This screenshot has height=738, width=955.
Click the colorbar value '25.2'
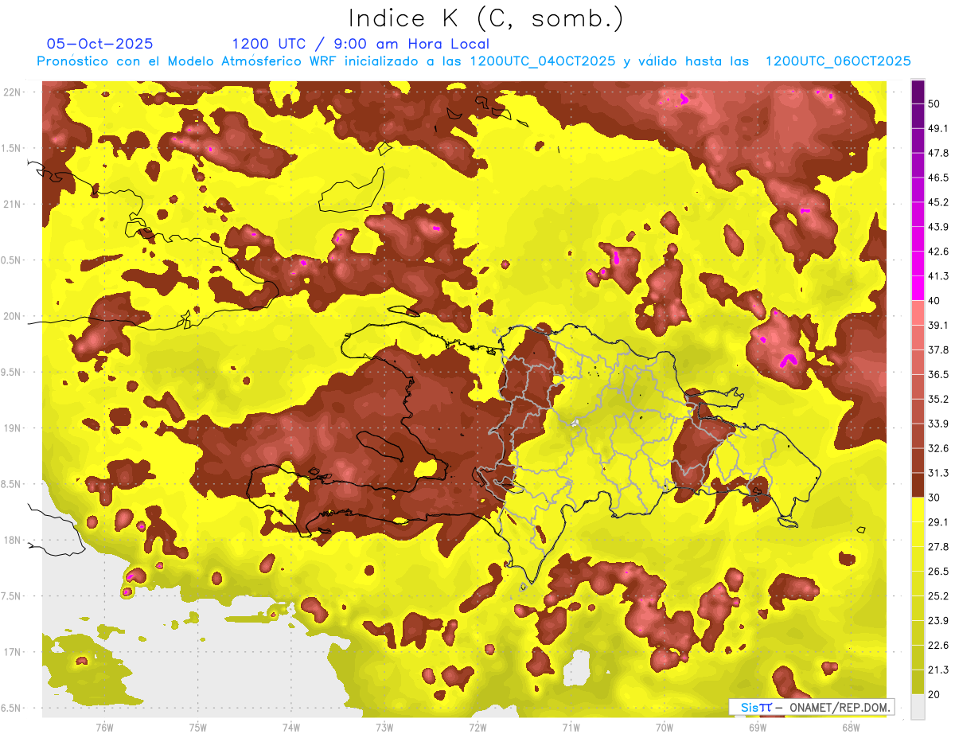coord(937,596)
